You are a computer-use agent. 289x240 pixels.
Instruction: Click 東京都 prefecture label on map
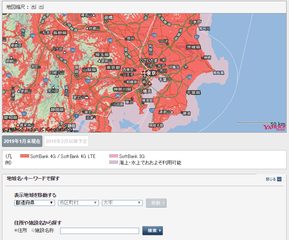point(113,67)
